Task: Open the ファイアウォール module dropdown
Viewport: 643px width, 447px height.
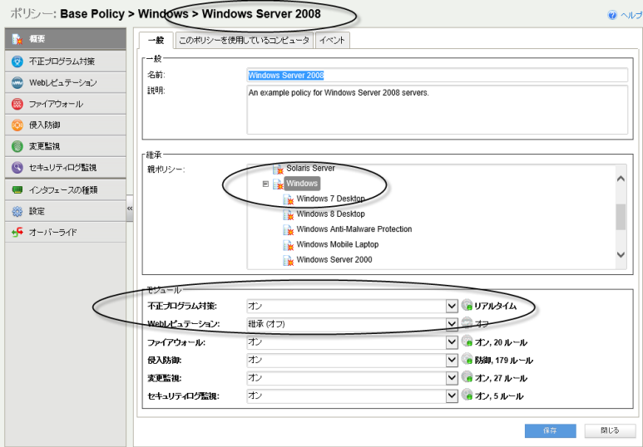Action: [x=453, y=342]
